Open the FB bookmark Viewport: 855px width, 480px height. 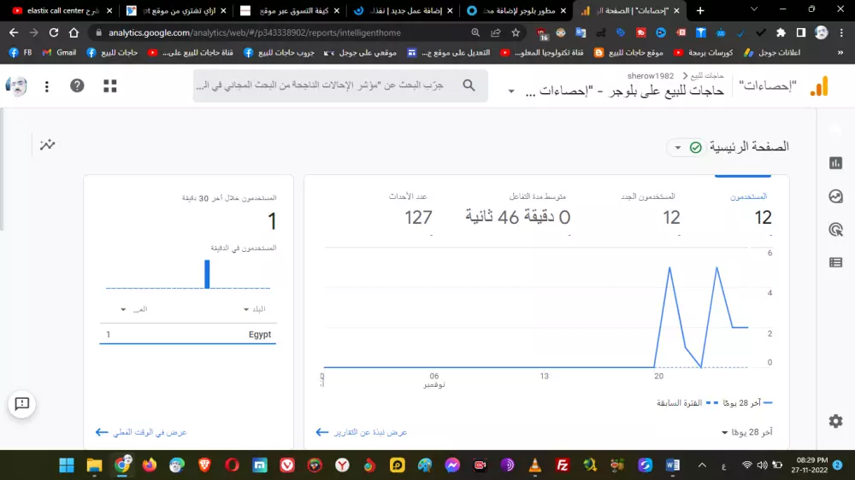pos(21,53)
